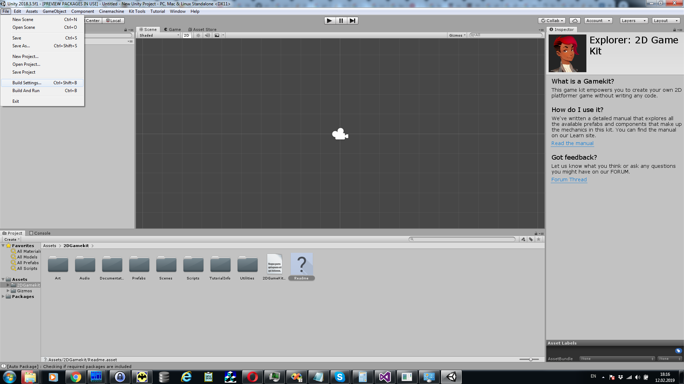
Task: Switch to the Console tab
Action: point(40,233)
